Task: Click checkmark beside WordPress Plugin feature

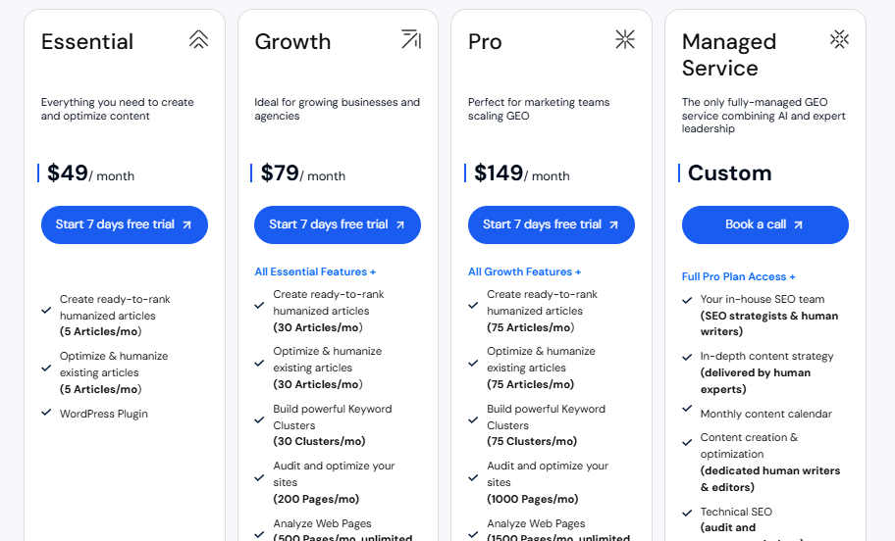Action: coord(46,413)
